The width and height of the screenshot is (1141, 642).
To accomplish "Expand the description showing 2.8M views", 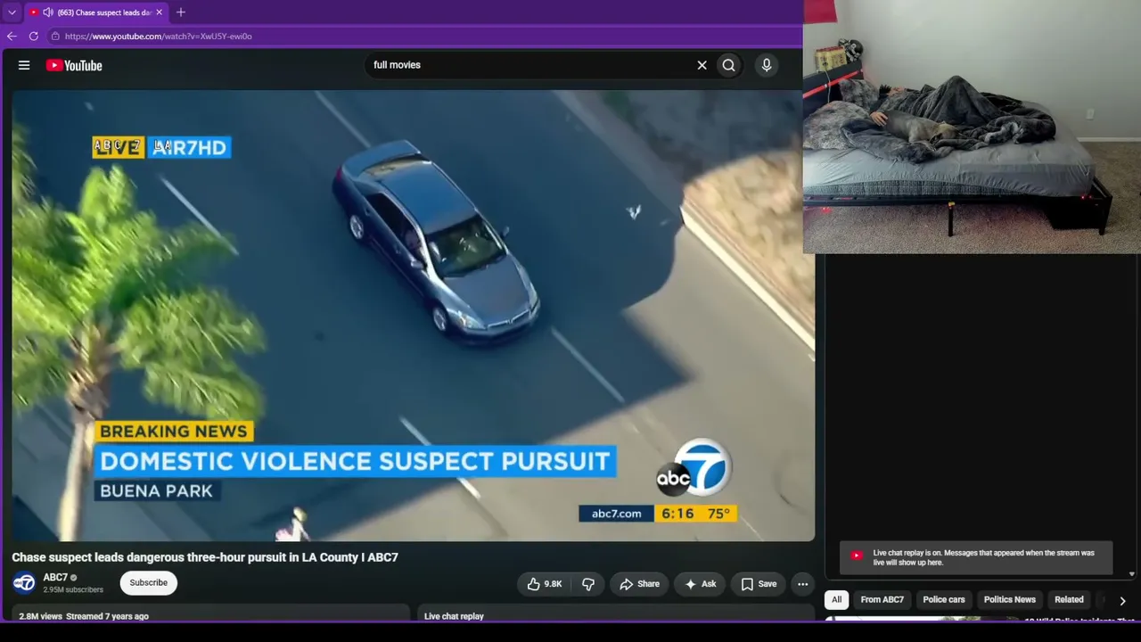I will 210,615.
